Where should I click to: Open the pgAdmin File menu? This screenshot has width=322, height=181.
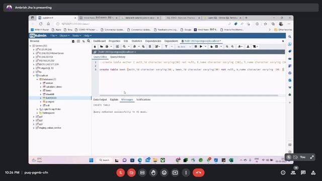[54, 36]
